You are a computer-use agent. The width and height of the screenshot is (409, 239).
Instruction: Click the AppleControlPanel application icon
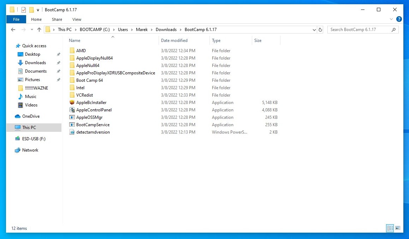click(72, 110)
